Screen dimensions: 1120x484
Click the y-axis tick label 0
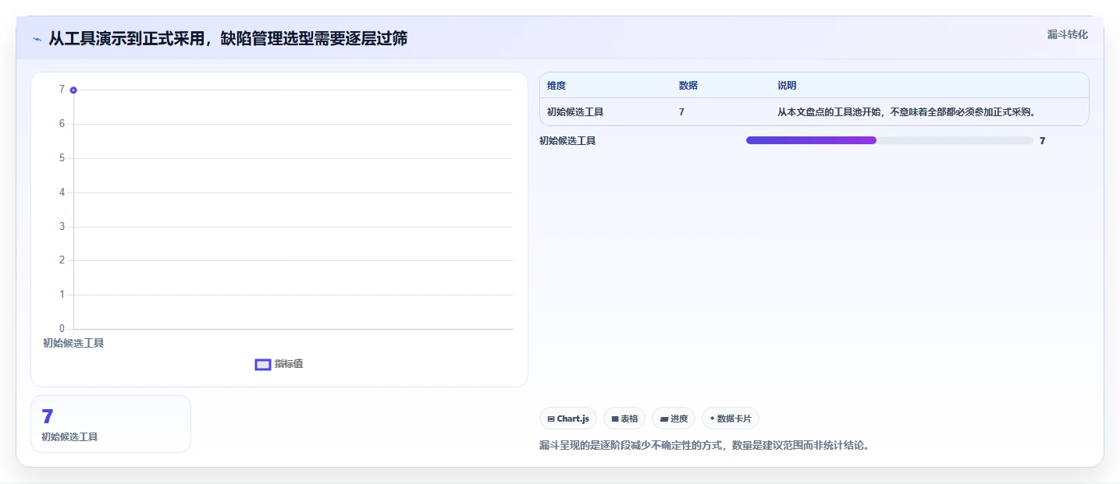(62, 329)
